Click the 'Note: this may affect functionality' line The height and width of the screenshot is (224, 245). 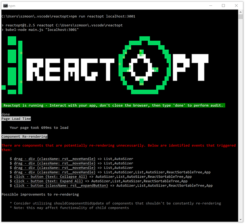point(69,208)
